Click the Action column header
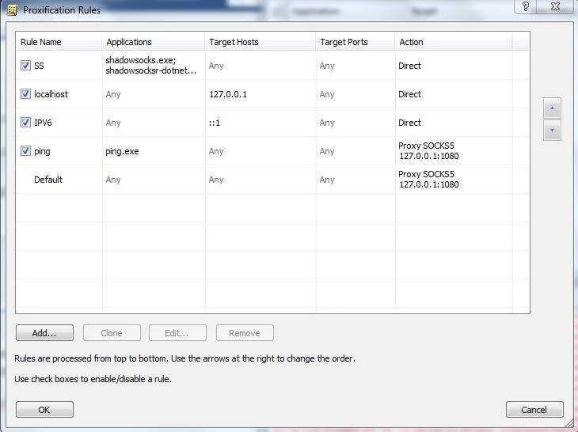578x432 pixels. pyautogui.click(x=454, y=42)
